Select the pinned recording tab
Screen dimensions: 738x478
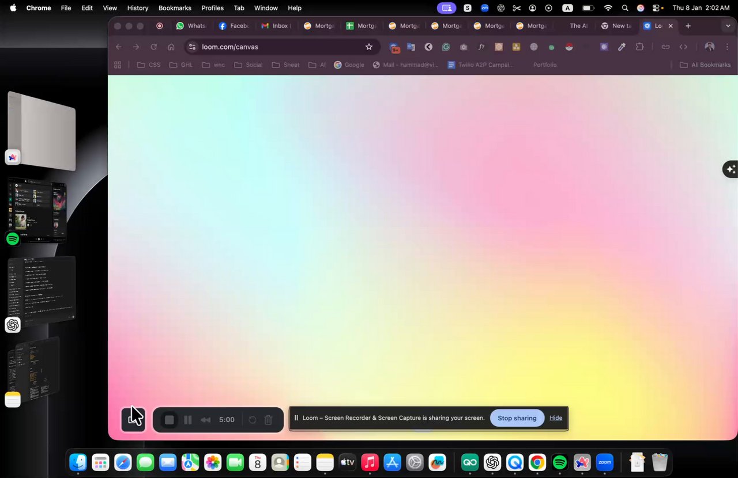coord(160,26)
